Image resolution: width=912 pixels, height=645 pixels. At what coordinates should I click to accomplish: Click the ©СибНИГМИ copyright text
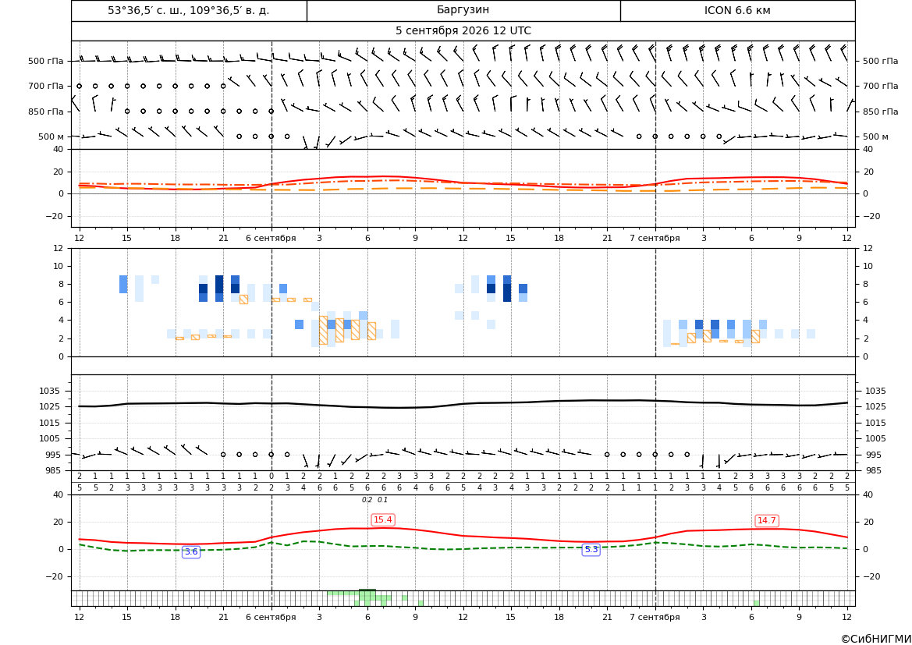tap(876, 639)
